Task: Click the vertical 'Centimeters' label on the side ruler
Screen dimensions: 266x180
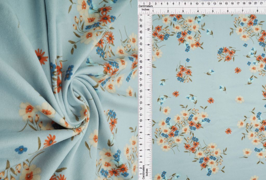Action: (143, 172)
